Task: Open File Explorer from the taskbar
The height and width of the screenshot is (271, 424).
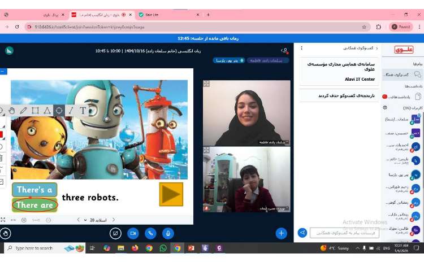Action: (120, 248)
